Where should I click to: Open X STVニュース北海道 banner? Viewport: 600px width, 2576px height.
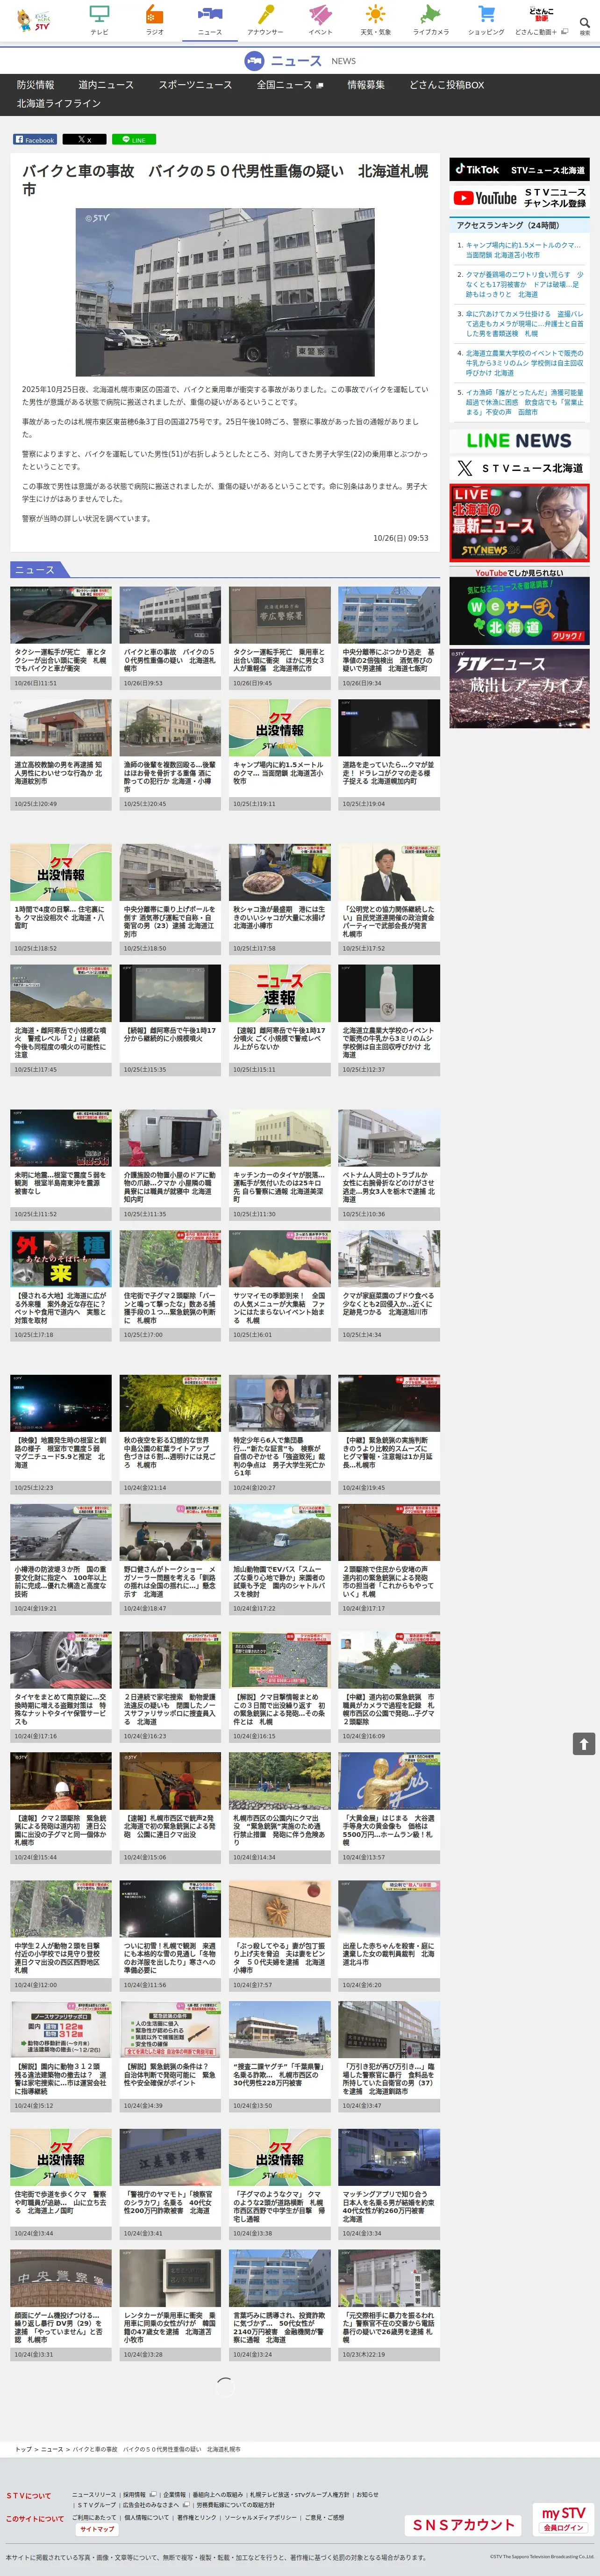coord(519,468)
